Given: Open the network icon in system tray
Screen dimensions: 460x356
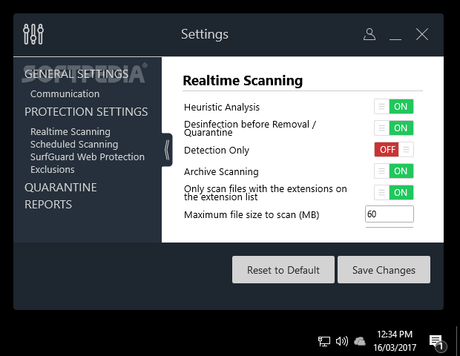Looking at the screenshot, I should (324, 341).
